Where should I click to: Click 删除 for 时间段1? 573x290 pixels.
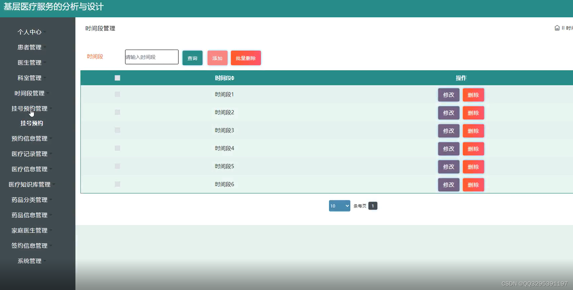pos(473,95)
